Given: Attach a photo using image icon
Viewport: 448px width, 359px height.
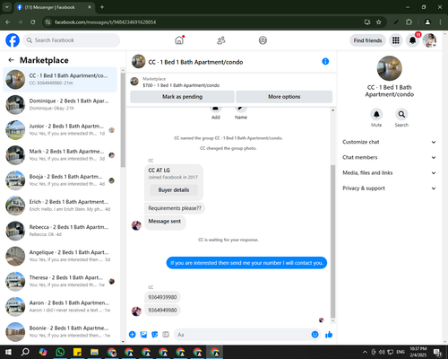Looking at the screenshot, I should coord(143,335).
